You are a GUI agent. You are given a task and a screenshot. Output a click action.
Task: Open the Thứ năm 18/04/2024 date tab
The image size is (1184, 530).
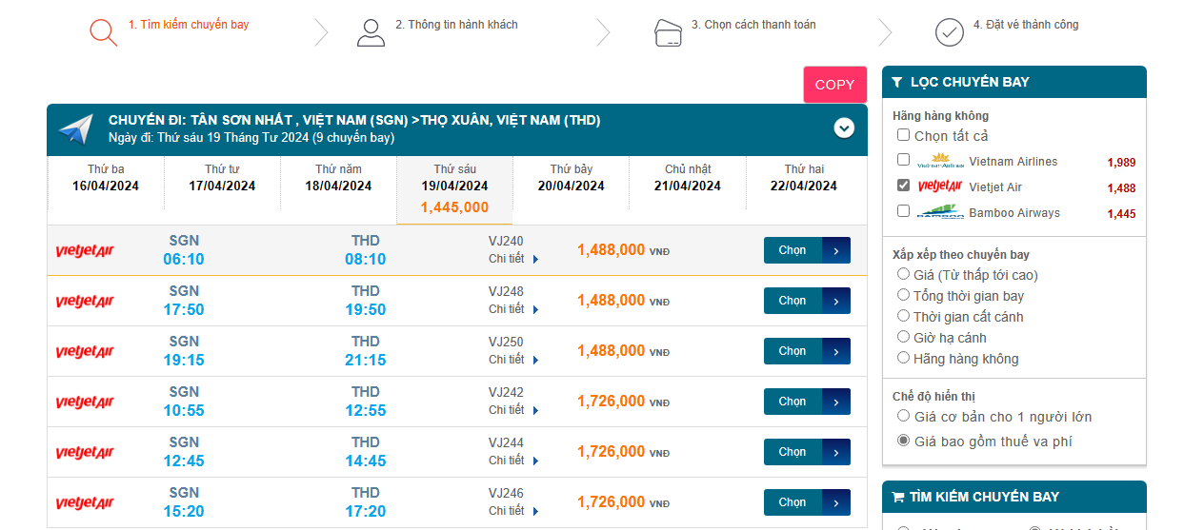tap(338, 178)
